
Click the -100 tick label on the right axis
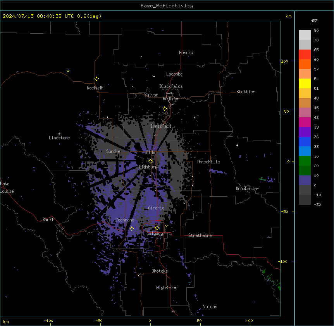[283, 261]
